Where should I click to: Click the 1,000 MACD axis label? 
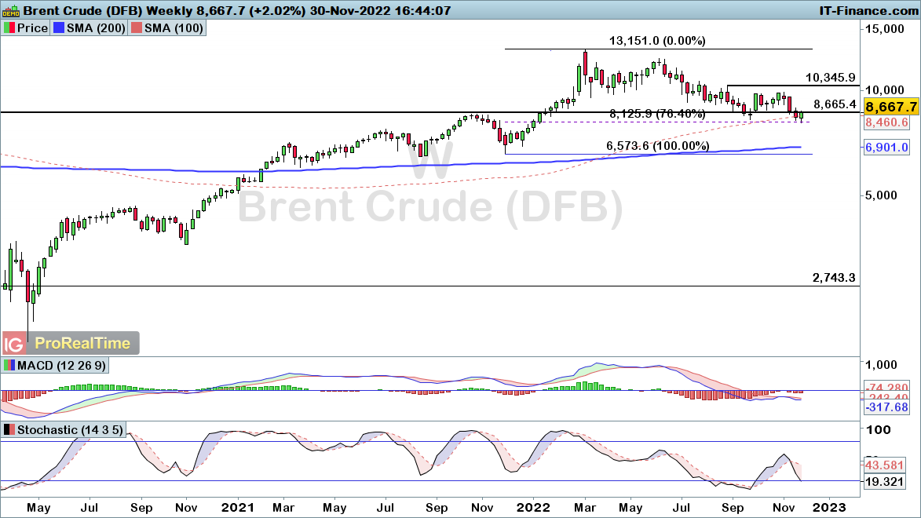click(882, 365)
